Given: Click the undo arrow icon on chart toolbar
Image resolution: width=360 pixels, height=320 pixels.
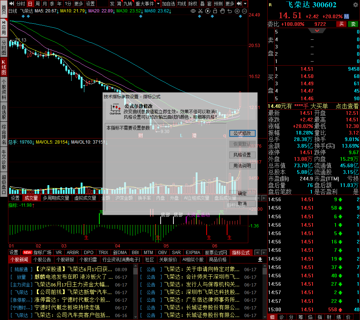Looking at the screenshot, I should tap(230, 11).
